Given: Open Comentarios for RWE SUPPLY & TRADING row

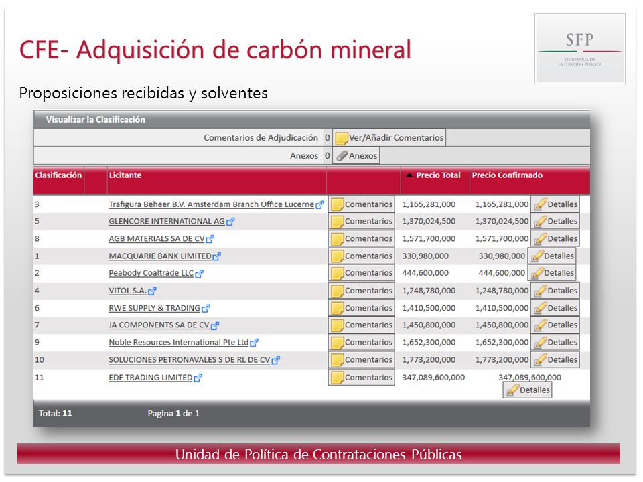Looking at the screenshot, I should 361,308.
